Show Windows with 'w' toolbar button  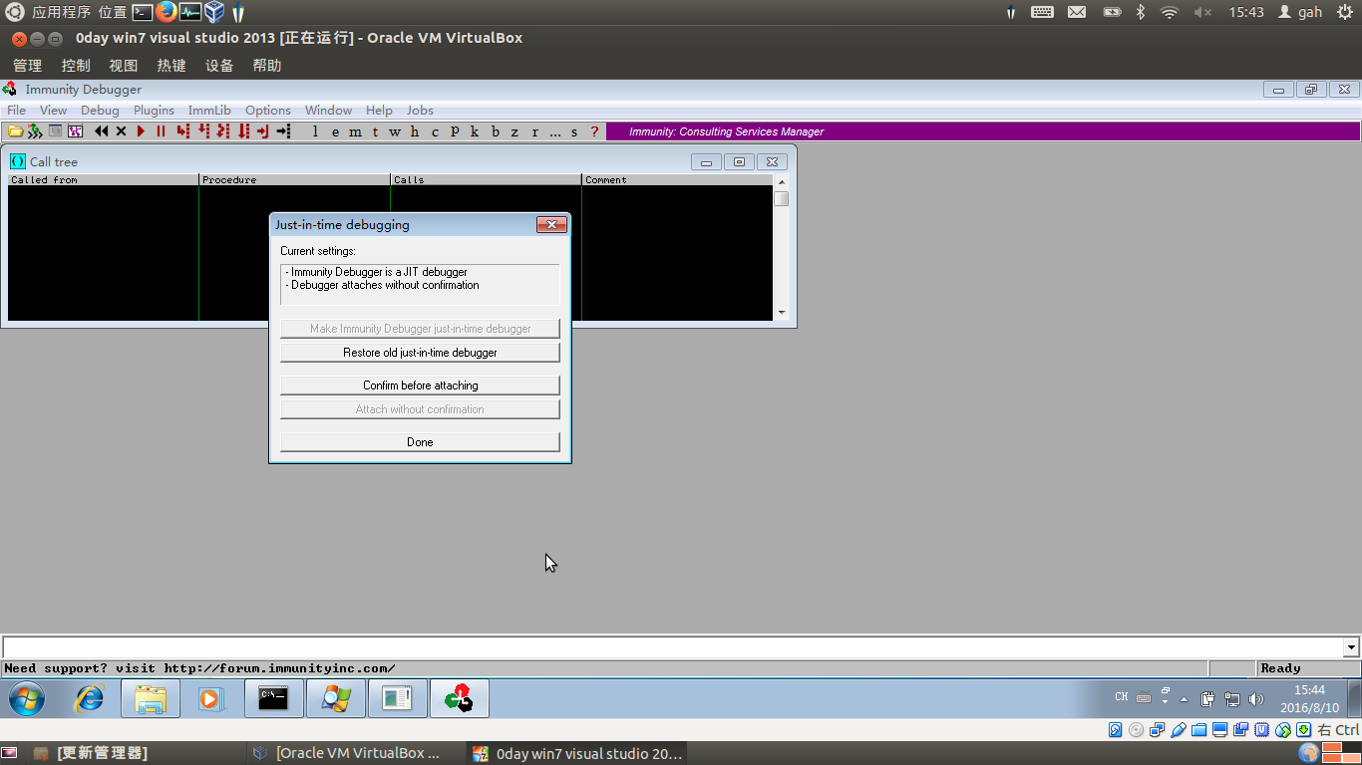coord(395,131)
